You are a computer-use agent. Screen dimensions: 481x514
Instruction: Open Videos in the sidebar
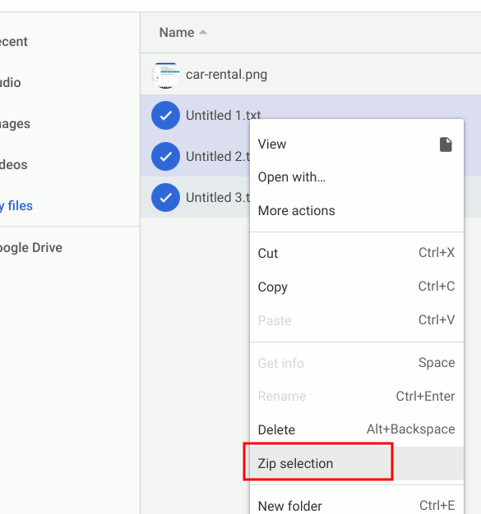[14, 164]
